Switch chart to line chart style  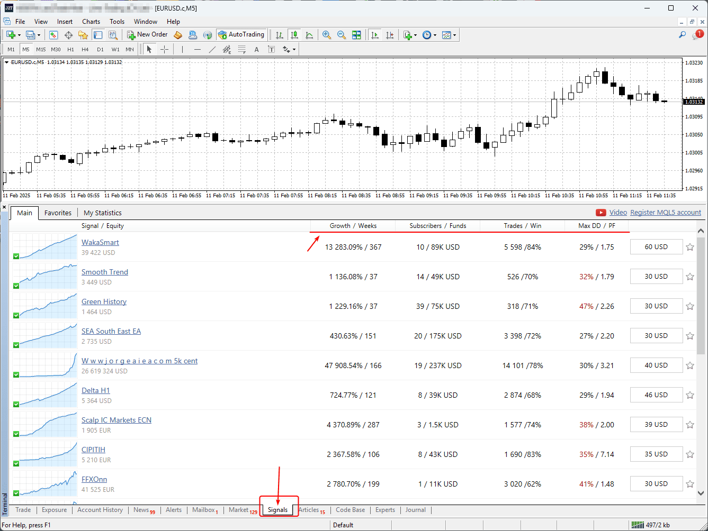click(x=309, y=35)
